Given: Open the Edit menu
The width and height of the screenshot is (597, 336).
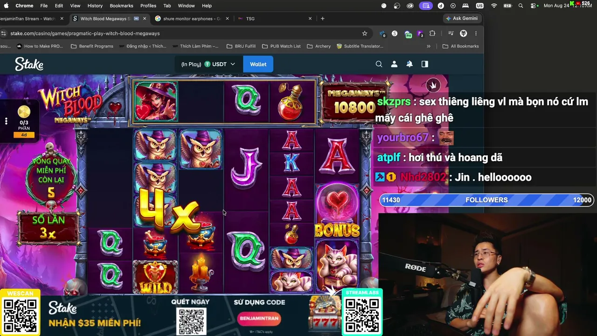Looking at the screenshot, I should tap(59, 6).
